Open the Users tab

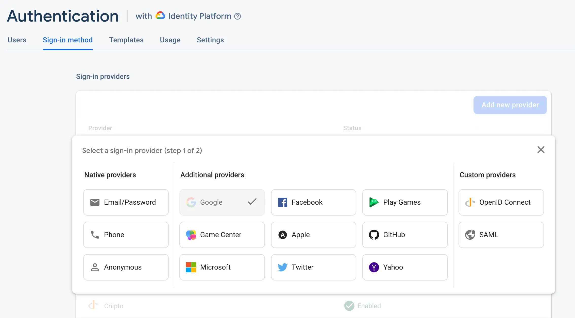[17, 40]
